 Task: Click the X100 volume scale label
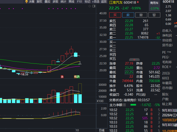click(x=100, y=101)
